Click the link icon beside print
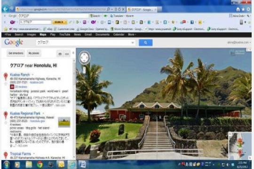This screenshot has width=254, height=169. pos(67,54)
